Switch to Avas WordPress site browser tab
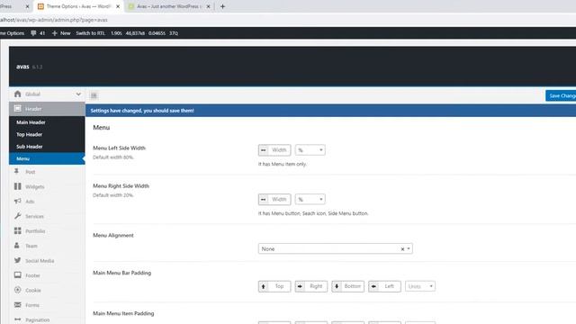576x324 pixels. [x=168, y=6]
